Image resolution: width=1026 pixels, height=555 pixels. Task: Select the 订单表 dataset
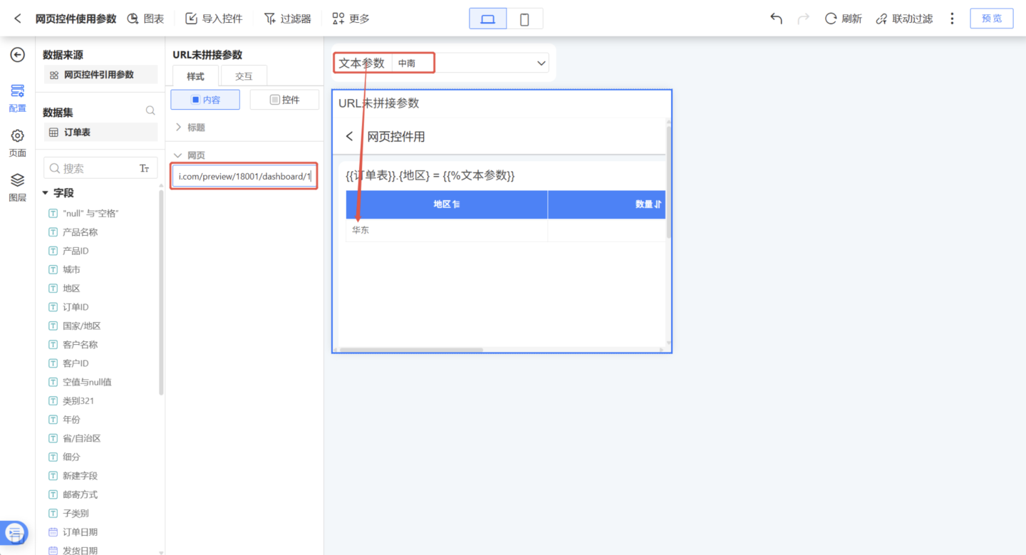point(100,132)
